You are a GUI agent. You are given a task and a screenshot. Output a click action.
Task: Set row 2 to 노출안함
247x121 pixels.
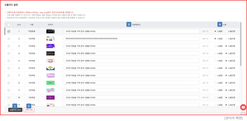point(226,39)
